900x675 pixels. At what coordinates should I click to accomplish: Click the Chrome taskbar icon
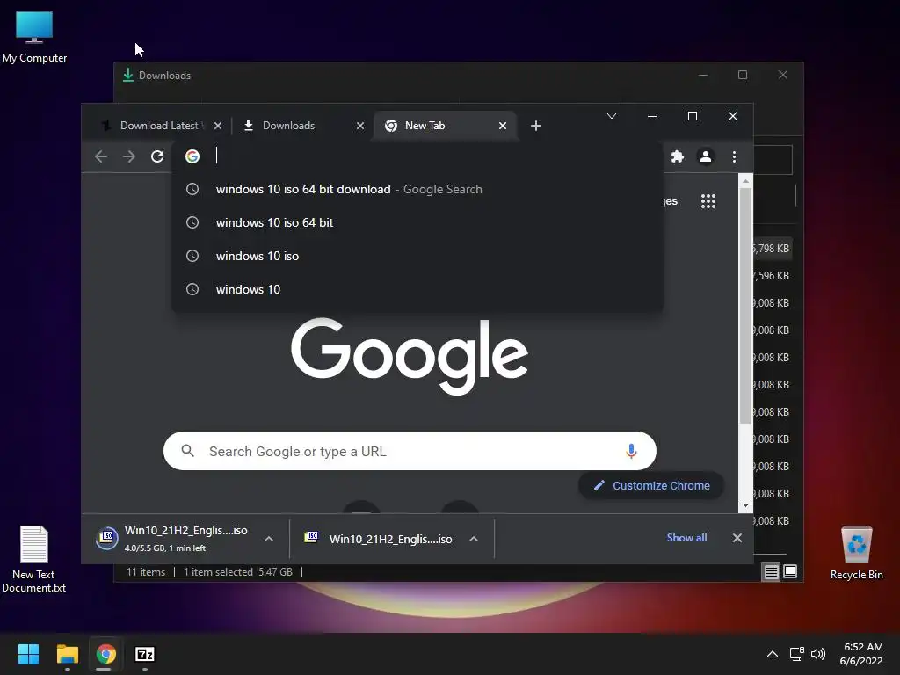pyautogui.click(x=106, y=654)
